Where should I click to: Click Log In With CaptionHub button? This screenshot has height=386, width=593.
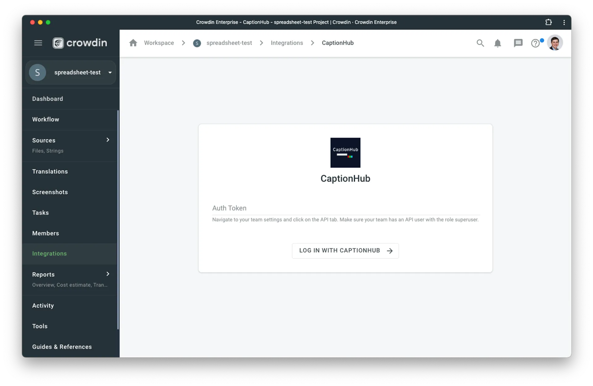click(x=345, y=251)
